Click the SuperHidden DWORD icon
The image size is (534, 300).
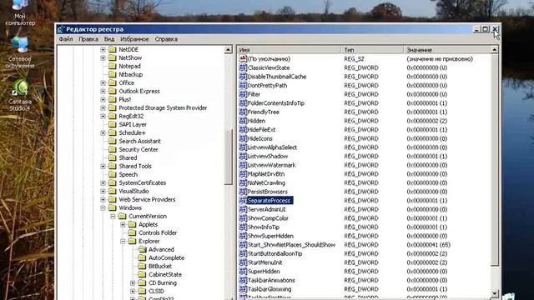[243, 271]
